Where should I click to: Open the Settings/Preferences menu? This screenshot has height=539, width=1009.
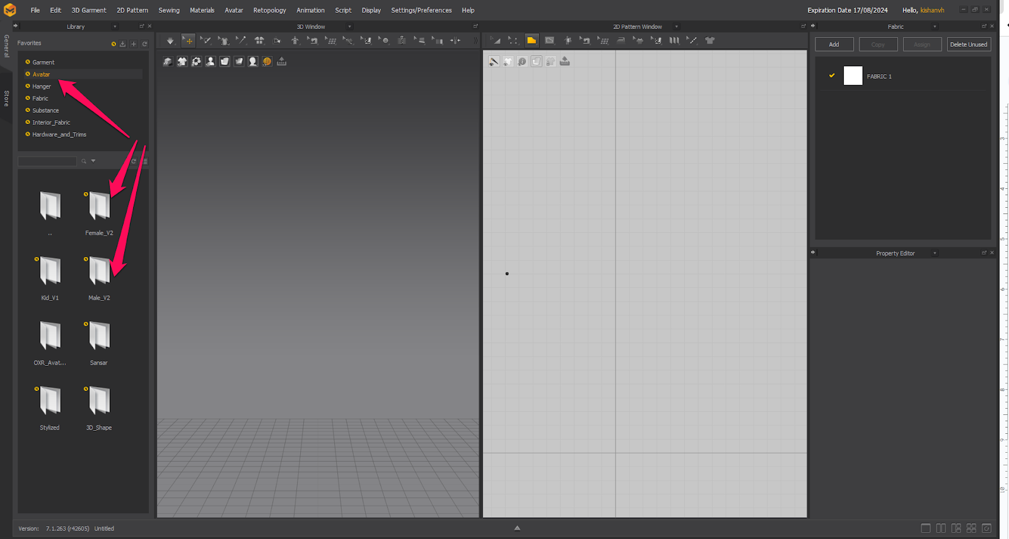[x=421, y=10]
